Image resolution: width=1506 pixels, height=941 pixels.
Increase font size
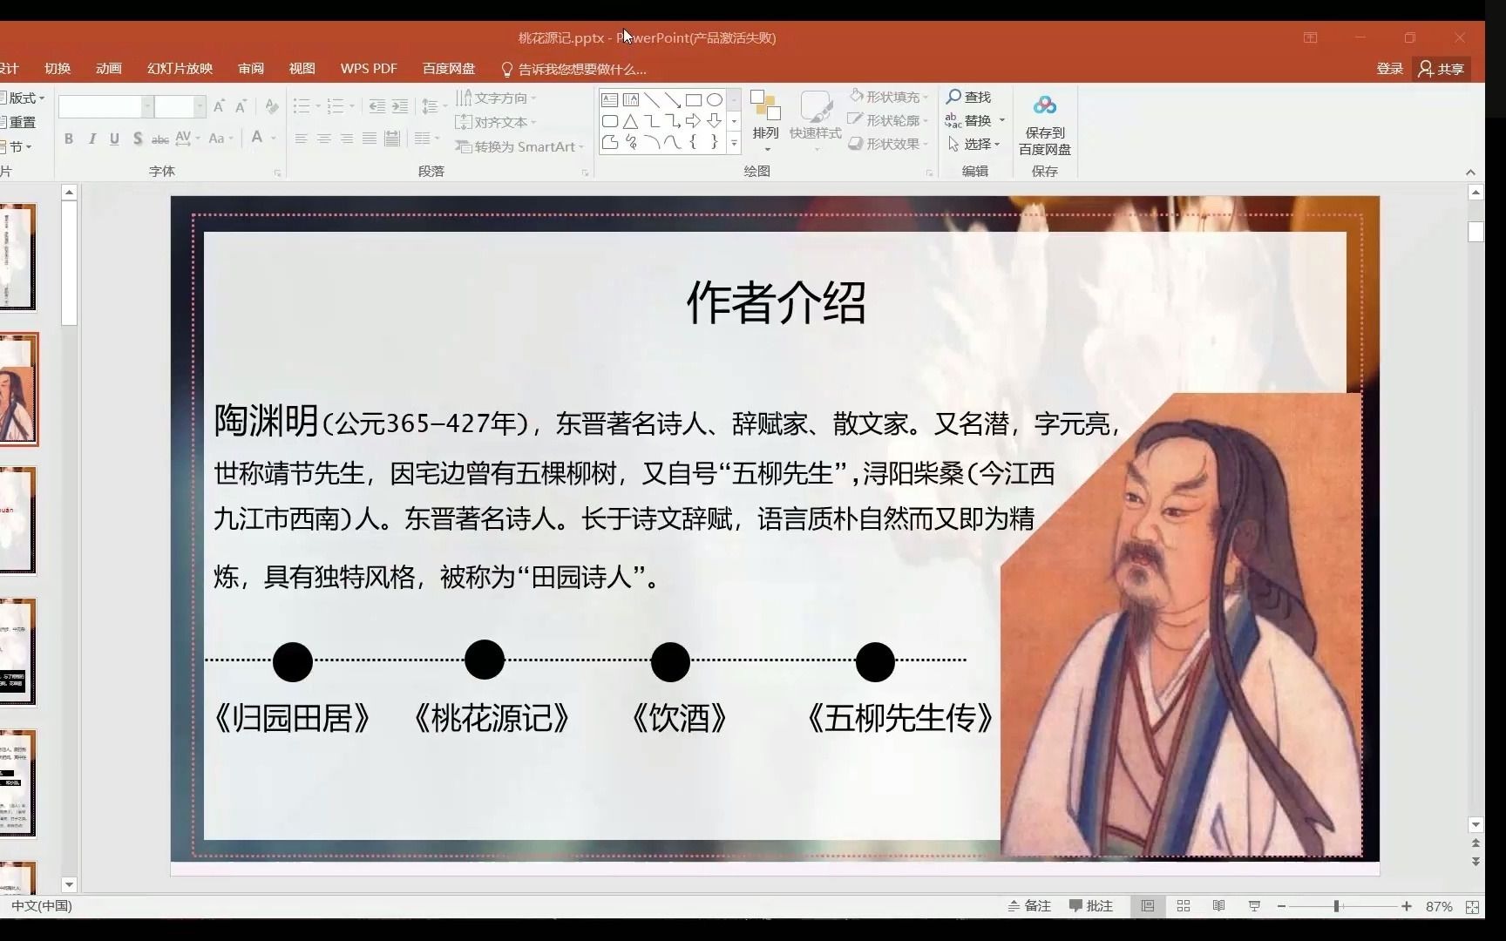pos(219,106)
